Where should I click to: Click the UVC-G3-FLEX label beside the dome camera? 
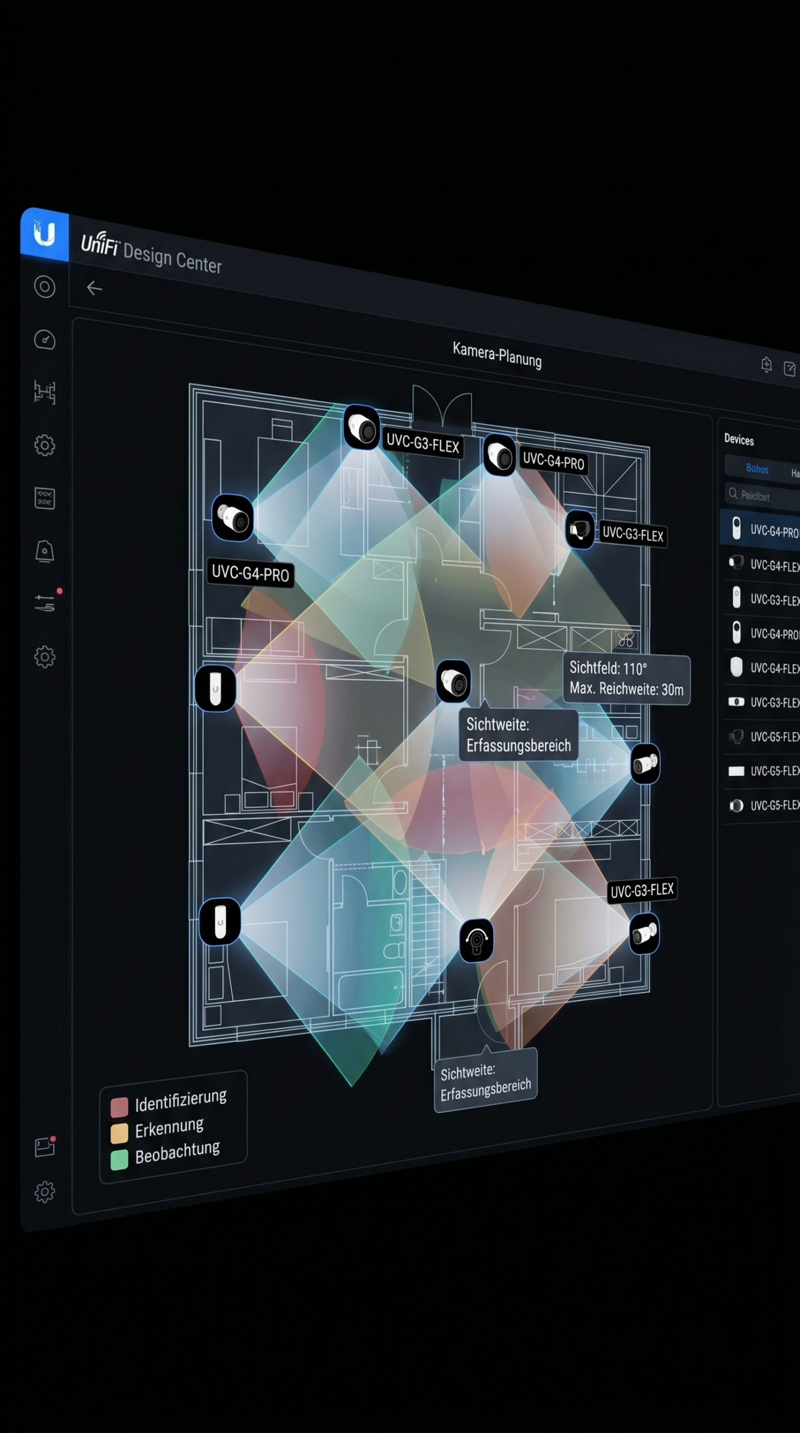pyautogui.click(x=633, y=534)
